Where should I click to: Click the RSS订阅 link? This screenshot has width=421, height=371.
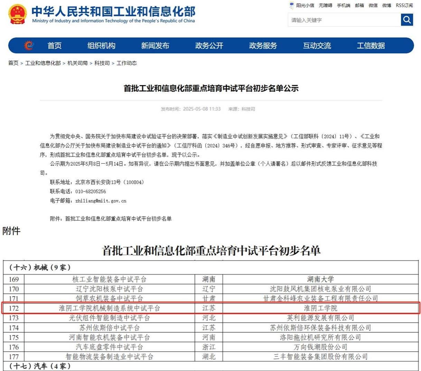(x=404, y=6)
